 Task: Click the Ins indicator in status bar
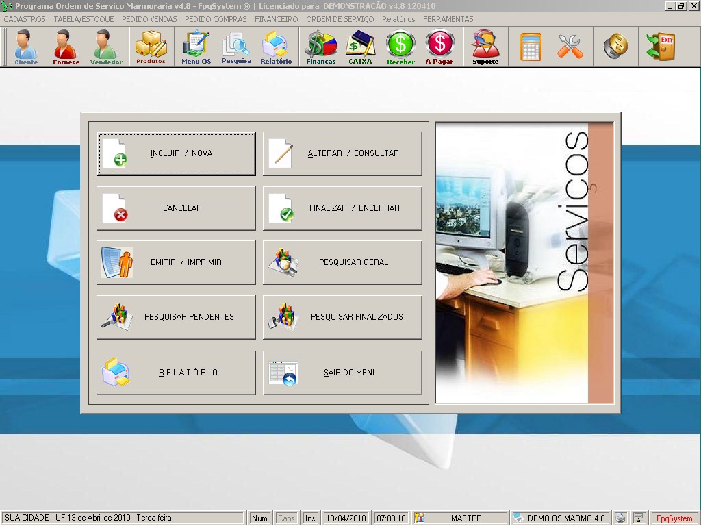[310, 518]
